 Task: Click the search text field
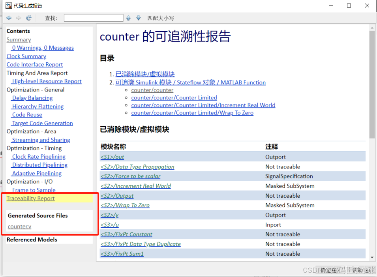pos(94,18)
